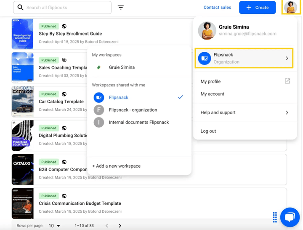Open My profile external link icon
Screen dimensions: 303x230
(x=287, y=81)
